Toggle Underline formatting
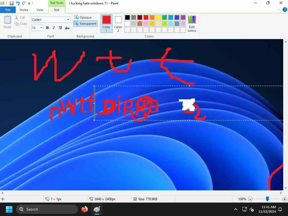This screenshot has height=216, width=288. pos(60,28)
